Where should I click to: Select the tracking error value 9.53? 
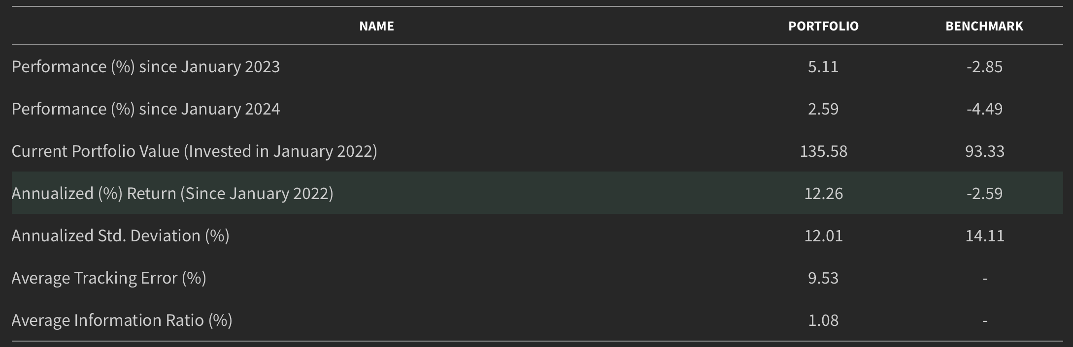pos(823,278)
